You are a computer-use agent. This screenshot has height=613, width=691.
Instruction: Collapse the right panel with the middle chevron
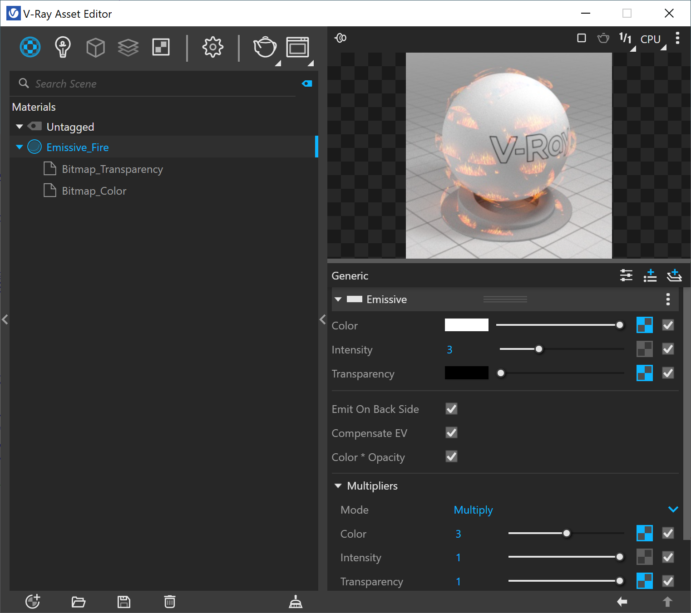tap(323, 319)
